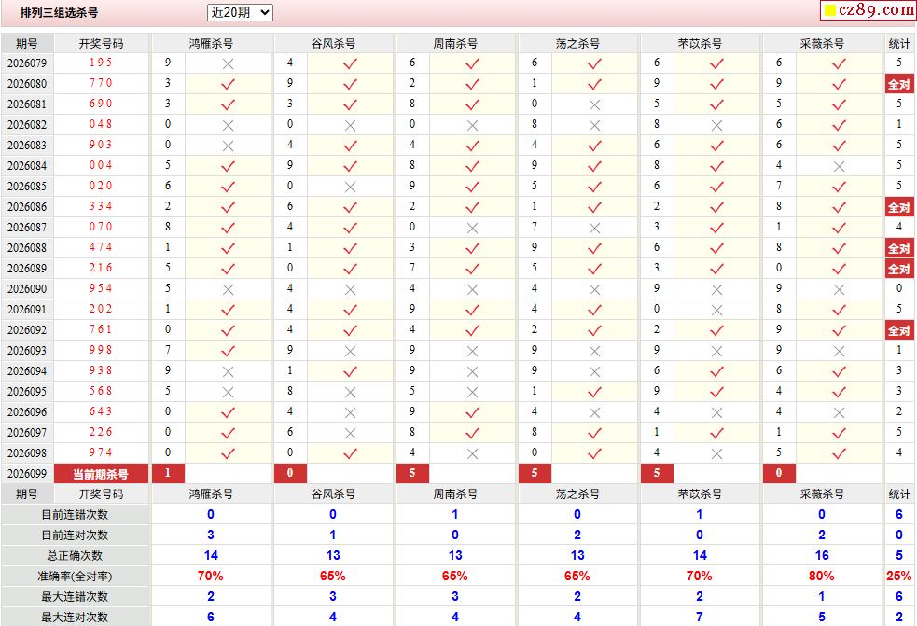Click the current 荡之杀号 red box showing 5

click(535, 473)
